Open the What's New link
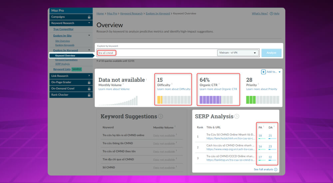 (260, 14)
